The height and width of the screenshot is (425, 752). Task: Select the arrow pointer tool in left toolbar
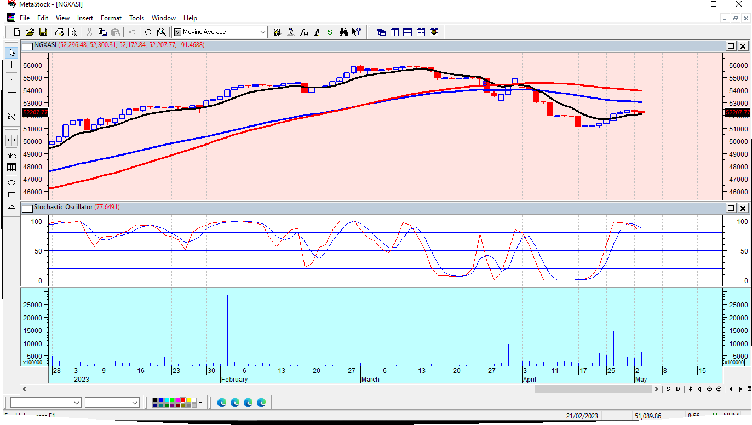point(12,53)
